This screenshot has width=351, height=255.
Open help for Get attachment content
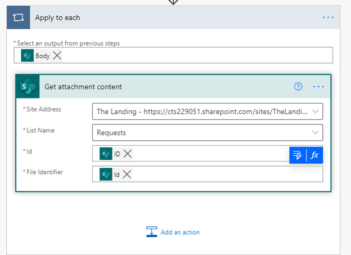(298, 86)
